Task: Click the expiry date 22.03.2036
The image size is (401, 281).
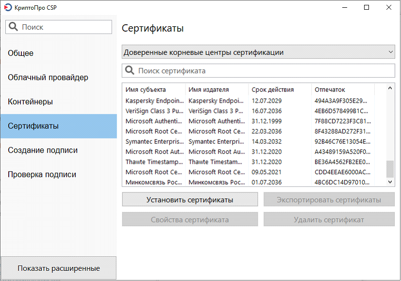Action: (267, 131)
